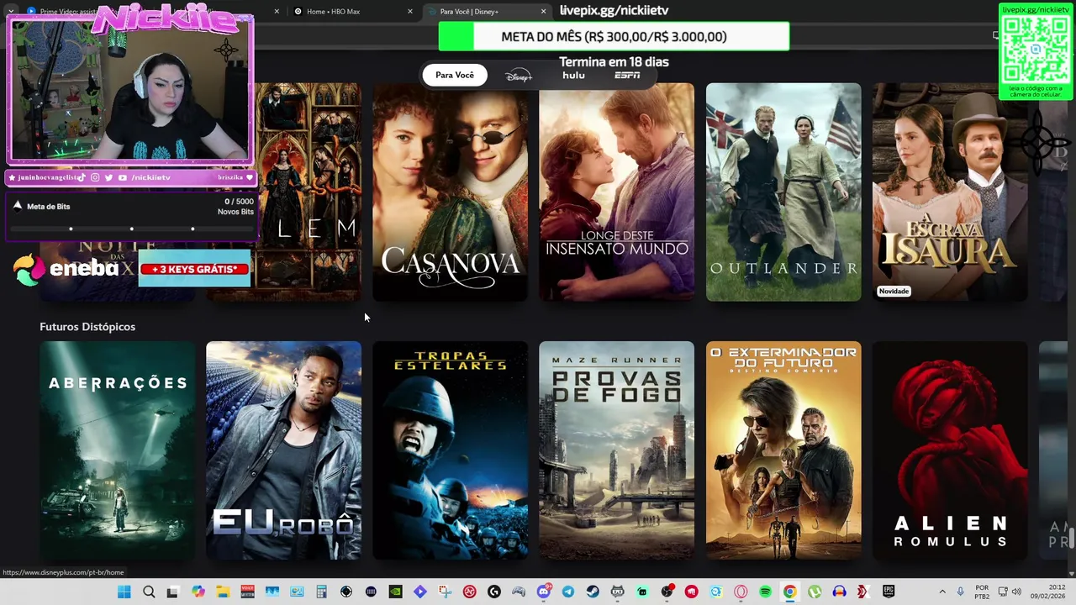Image resolution: width=1076 pixels, height=605 pixels.
Task: Open Task View on the taskbar
Action: tap(172, 592)
